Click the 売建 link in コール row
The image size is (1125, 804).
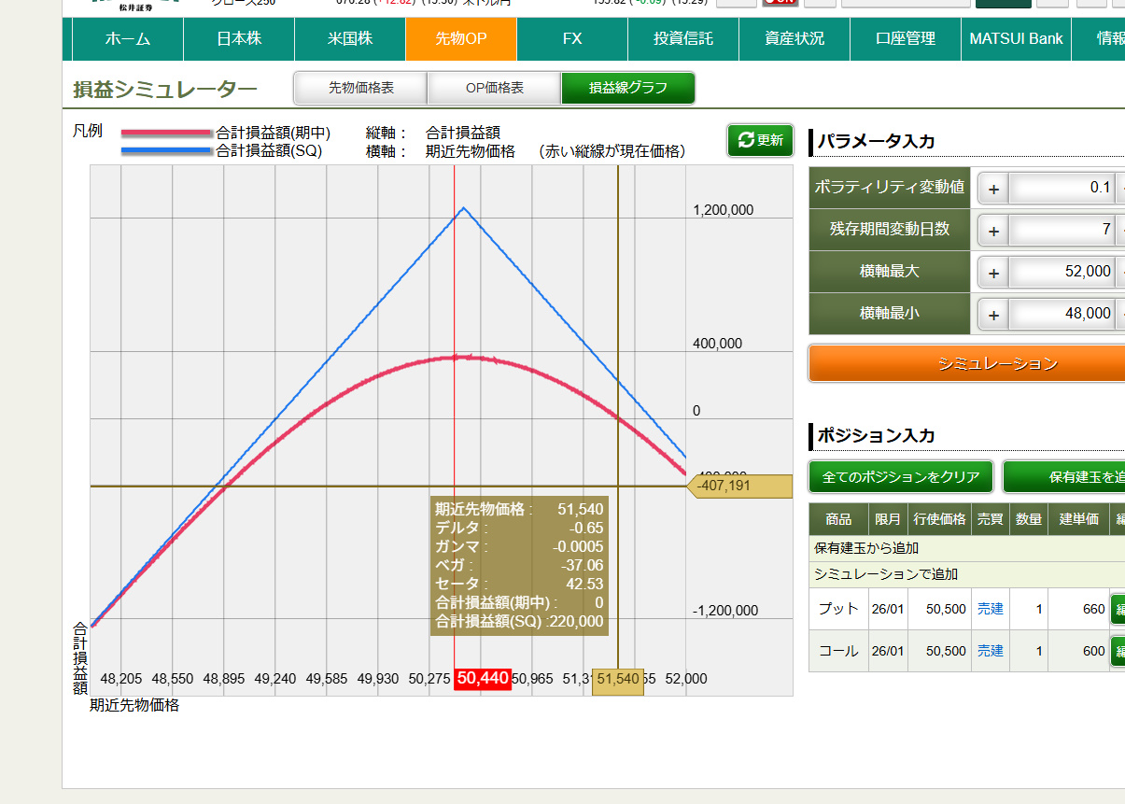click(x=990, y=651)
